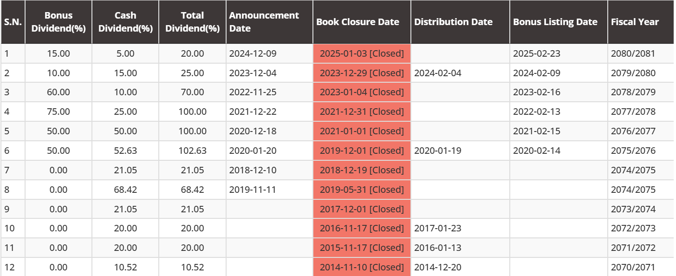
Task: Click fiscal year 2080/2081 cell
Action: (x=633, y=53)
